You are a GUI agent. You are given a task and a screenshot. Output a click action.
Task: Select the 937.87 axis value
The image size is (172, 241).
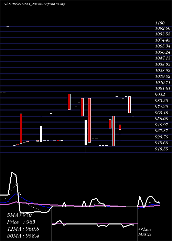(162, 131)
